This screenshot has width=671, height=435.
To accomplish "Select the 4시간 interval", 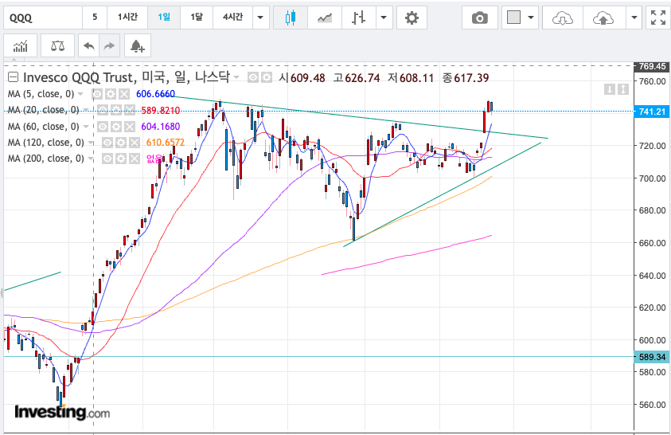I will pos(232,17).
